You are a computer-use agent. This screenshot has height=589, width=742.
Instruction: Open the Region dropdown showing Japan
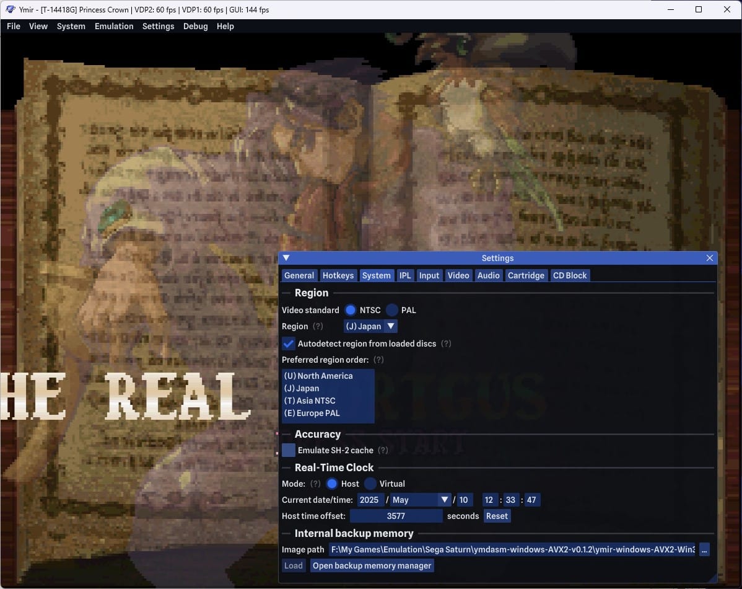point(370,326)
